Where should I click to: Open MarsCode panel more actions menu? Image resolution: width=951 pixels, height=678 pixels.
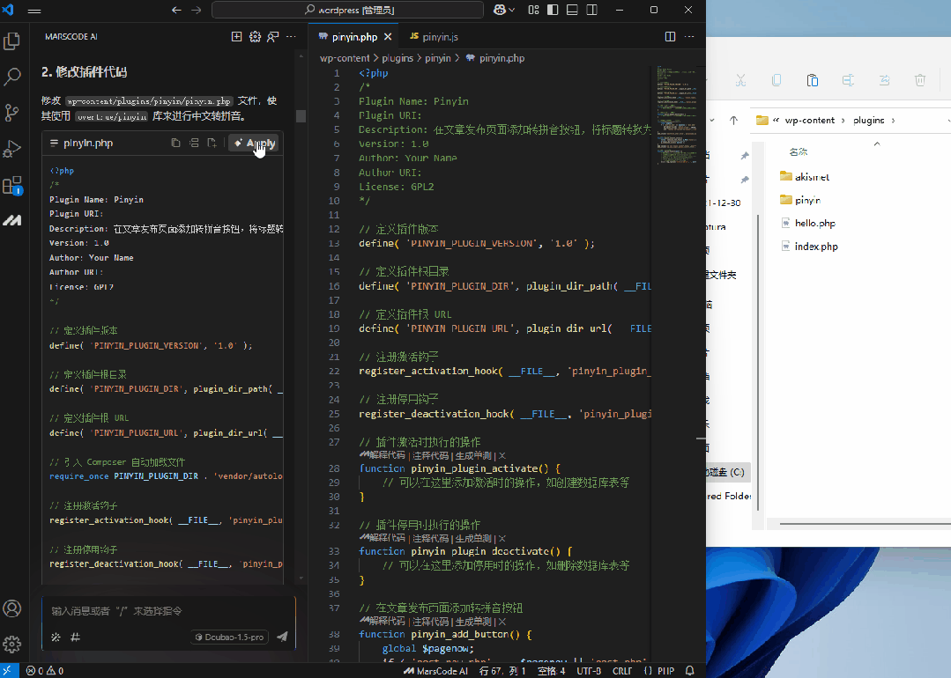point(291,37)
